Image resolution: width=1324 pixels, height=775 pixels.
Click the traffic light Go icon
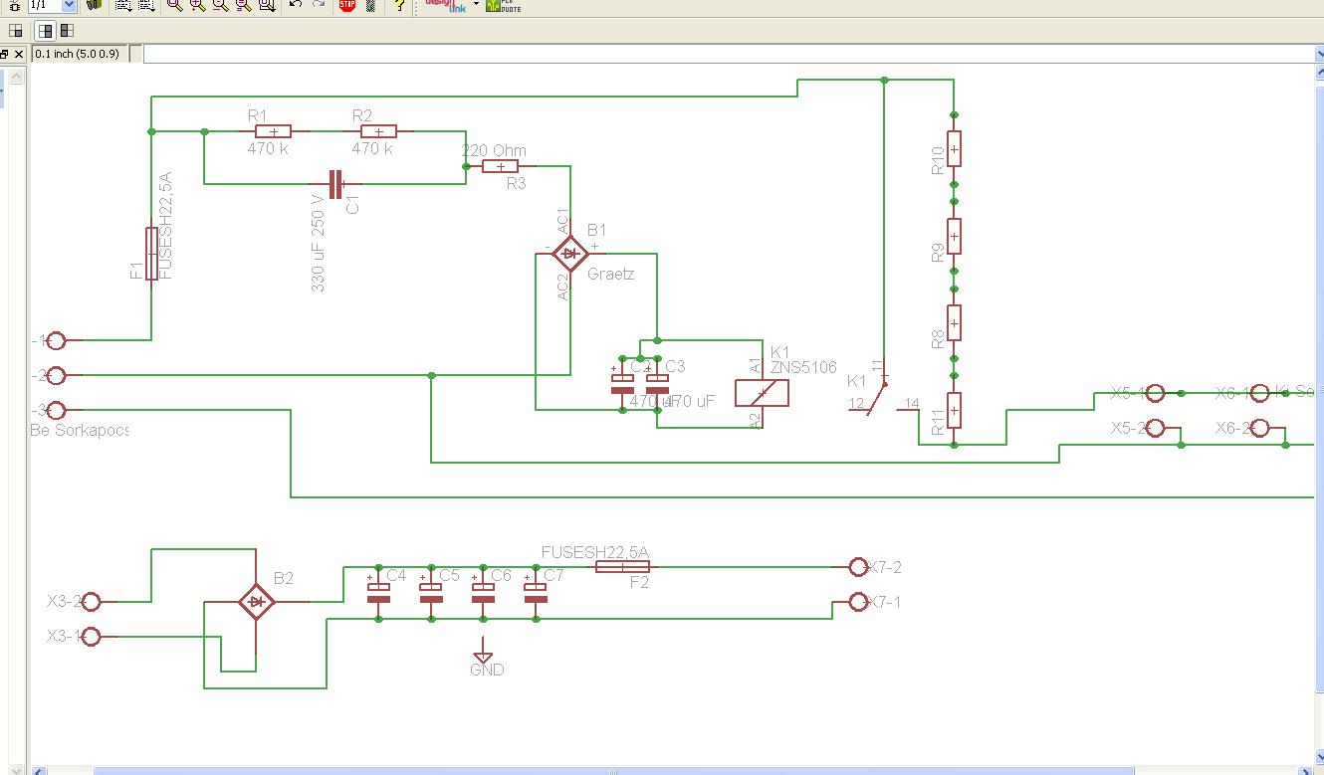tap(370, 5)
